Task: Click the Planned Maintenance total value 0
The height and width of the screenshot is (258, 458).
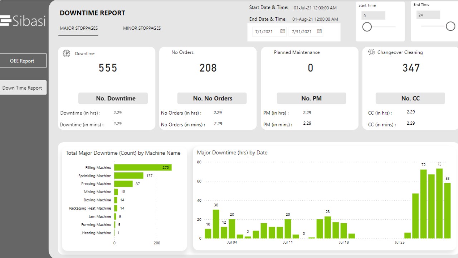Action: pos(310,68)
